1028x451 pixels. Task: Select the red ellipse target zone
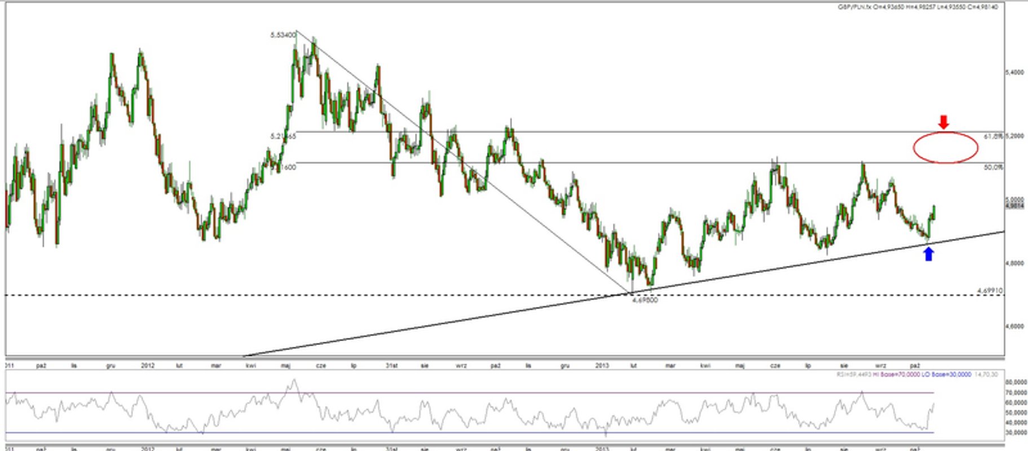pyautogui.click(x=946, y=148)
